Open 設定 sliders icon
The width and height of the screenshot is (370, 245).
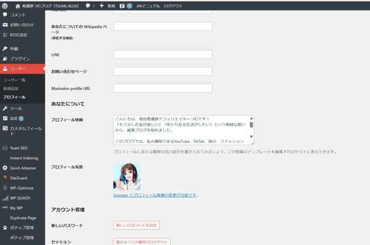[5, 118]
